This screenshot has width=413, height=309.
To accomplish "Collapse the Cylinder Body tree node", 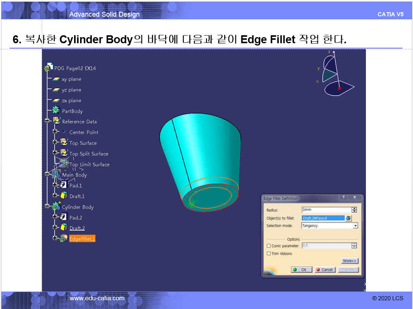I will point(47,206).
